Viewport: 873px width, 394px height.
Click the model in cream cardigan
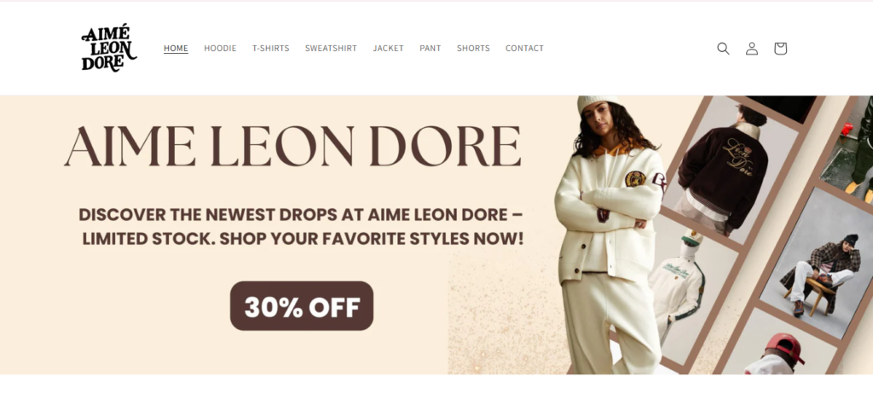(x=610, y=234)
